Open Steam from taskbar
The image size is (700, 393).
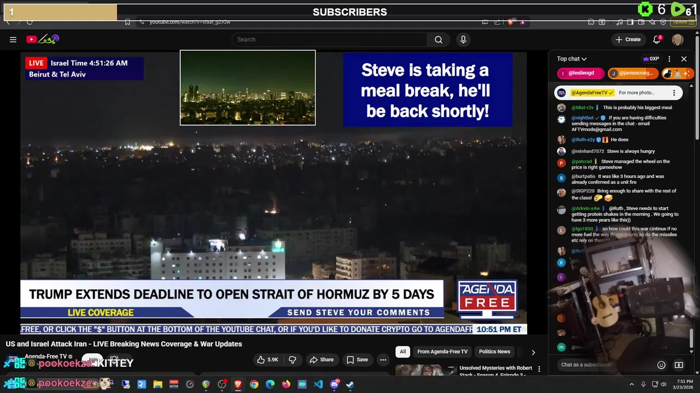(x=350, y=384)
